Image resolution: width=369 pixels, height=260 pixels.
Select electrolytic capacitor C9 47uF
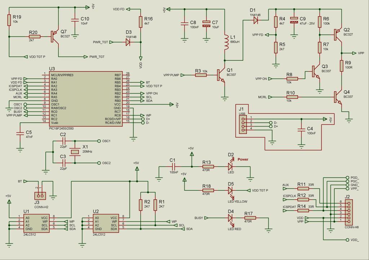coord(294,20)
